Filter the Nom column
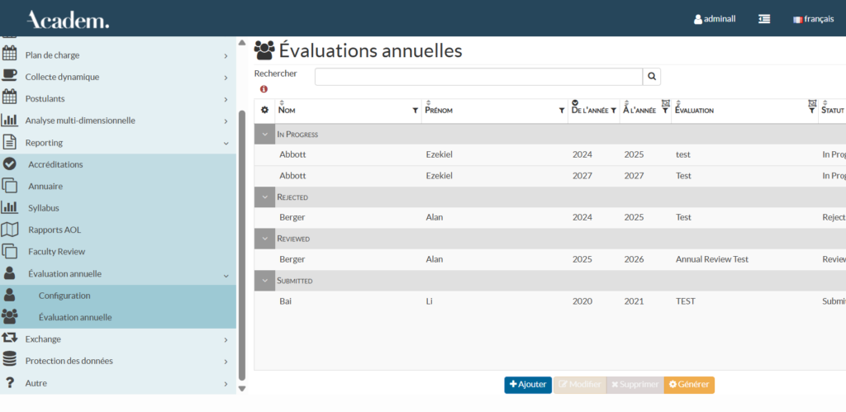The image size is (846, 412). tap(415, 111)
